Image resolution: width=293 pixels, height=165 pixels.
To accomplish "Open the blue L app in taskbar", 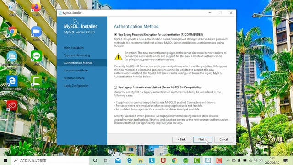I will coord(152,160).
